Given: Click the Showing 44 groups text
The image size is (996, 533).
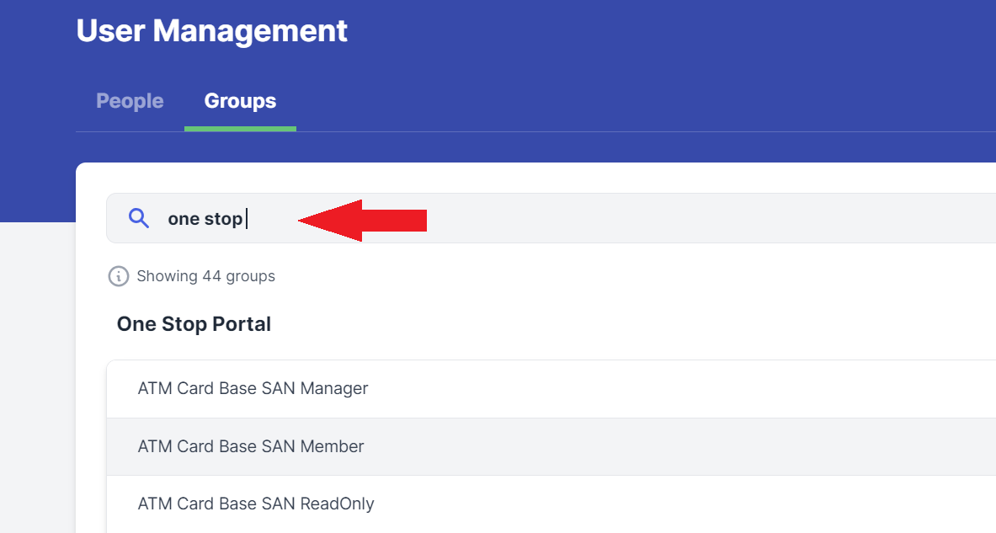Looking at the screenshot, I should tap(205, 276).
